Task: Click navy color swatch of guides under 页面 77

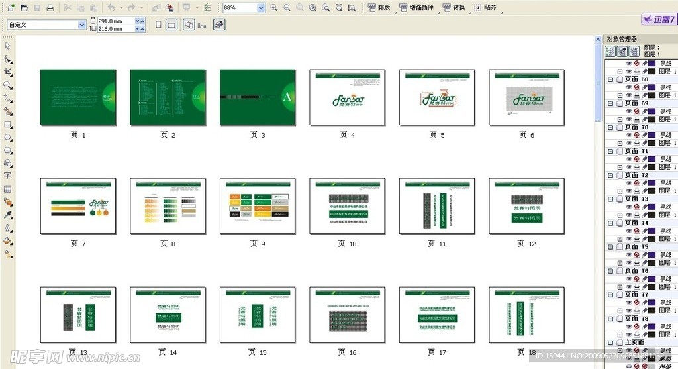Action: (652, 303)
